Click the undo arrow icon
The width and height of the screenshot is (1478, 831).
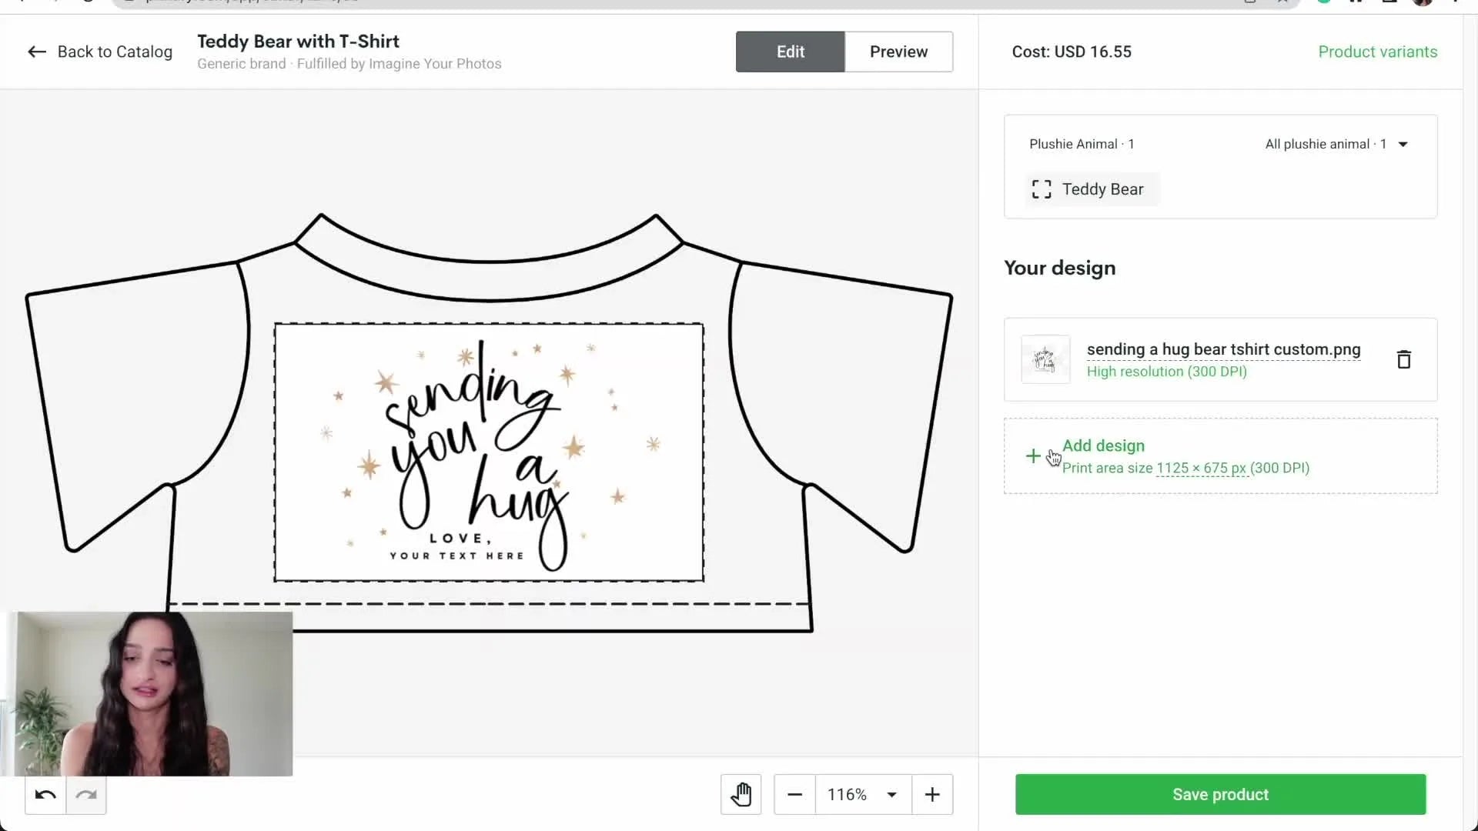[x=45, y=796]
